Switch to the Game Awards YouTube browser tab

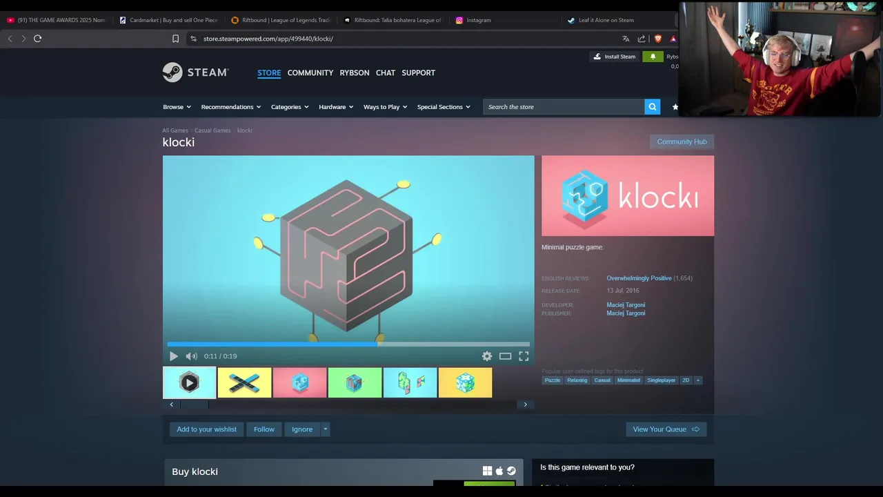[57, 20]
